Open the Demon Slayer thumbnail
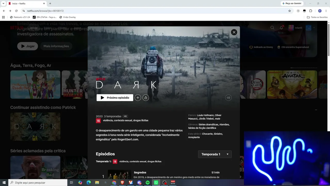330x186 pixels. [253, 84]
